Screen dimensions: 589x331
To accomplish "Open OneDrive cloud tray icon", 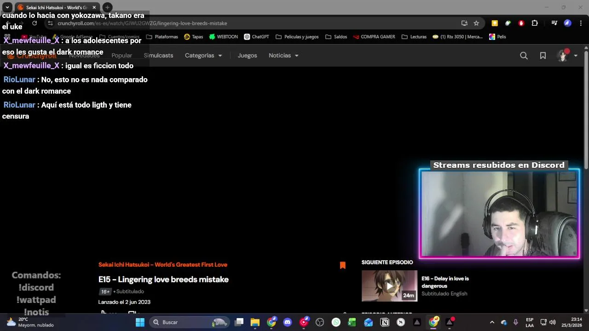I will point(504,322).
